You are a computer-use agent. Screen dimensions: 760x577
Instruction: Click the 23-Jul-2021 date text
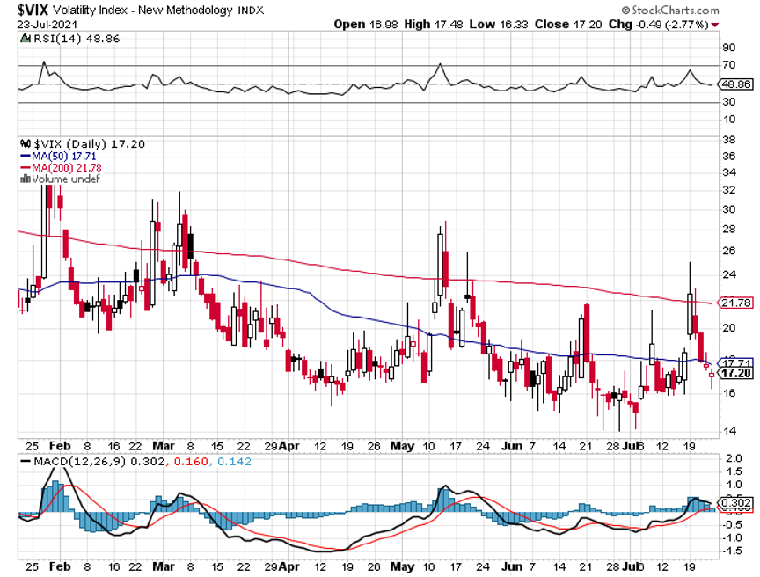point(47,25)
